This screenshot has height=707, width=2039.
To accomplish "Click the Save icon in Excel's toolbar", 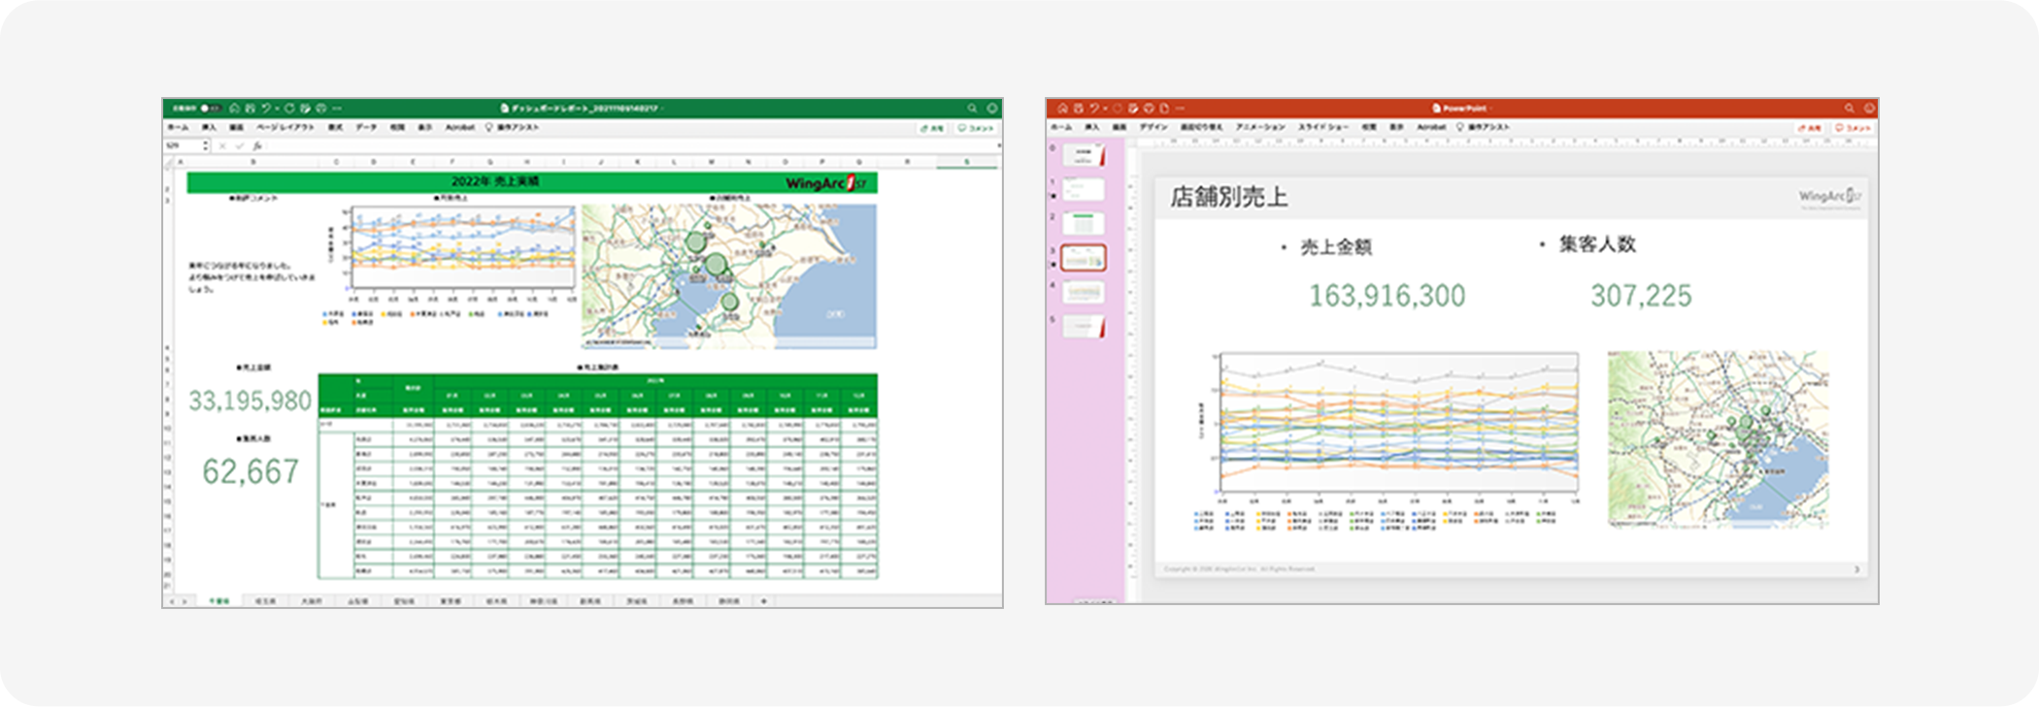I will (250, 109).
